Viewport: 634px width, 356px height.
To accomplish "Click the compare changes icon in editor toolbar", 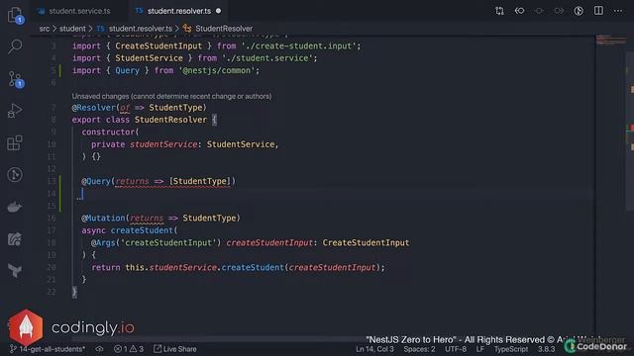I will [x=499, y=11].
